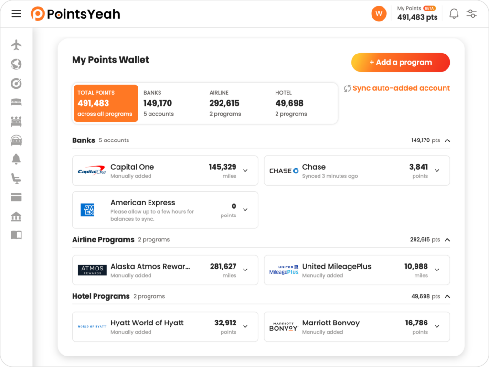489x367 pixels.
Task: Click the Atmos Rewards logo
Action: 92,270
